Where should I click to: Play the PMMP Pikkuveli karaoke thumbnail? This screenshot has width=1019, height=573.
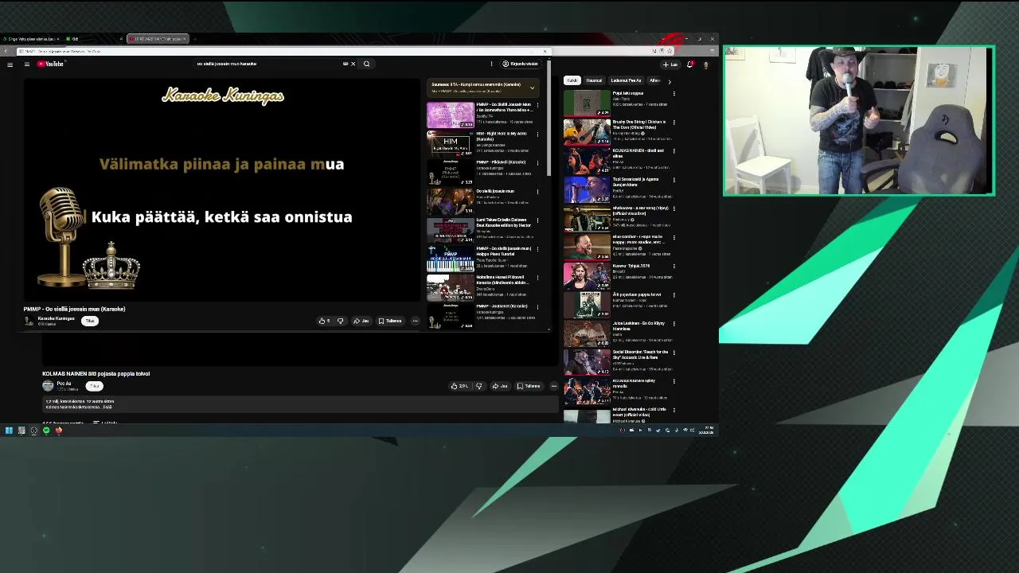(x=451, y=172)
